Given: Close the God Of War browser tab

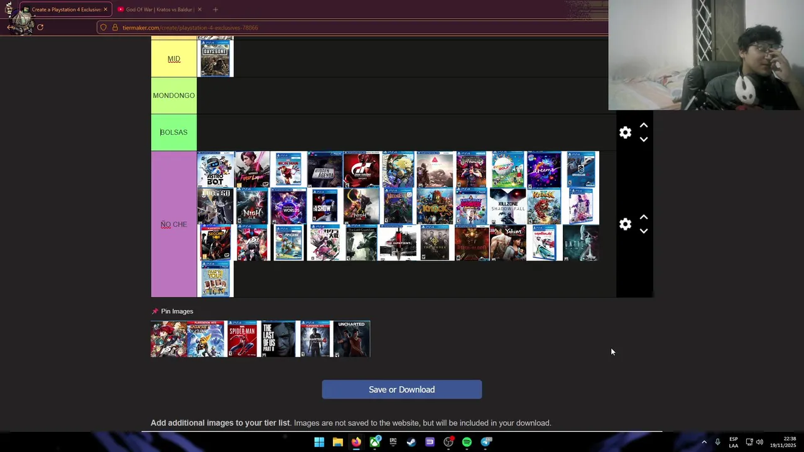Looking at the screenshot, I should point(199,9).
